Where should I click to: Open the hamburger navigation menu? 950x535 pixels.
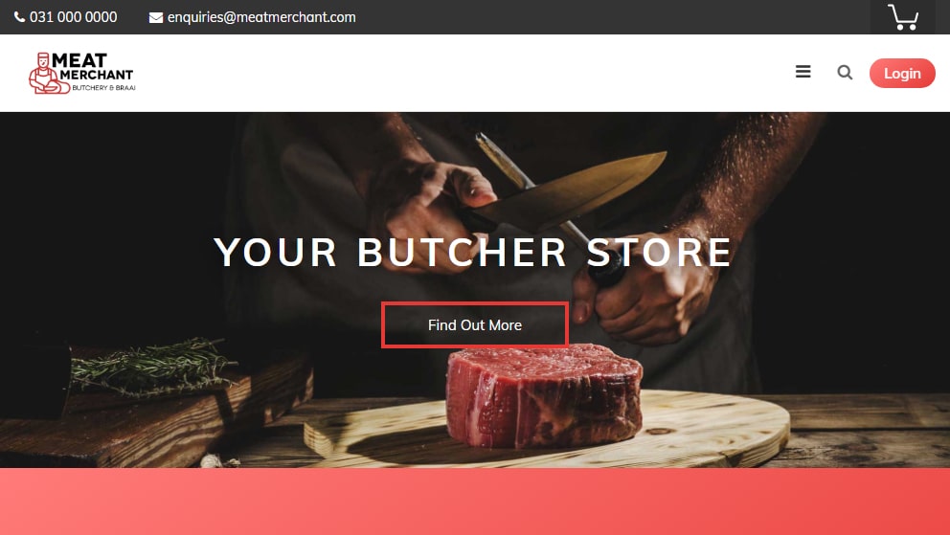pos(803,72)
